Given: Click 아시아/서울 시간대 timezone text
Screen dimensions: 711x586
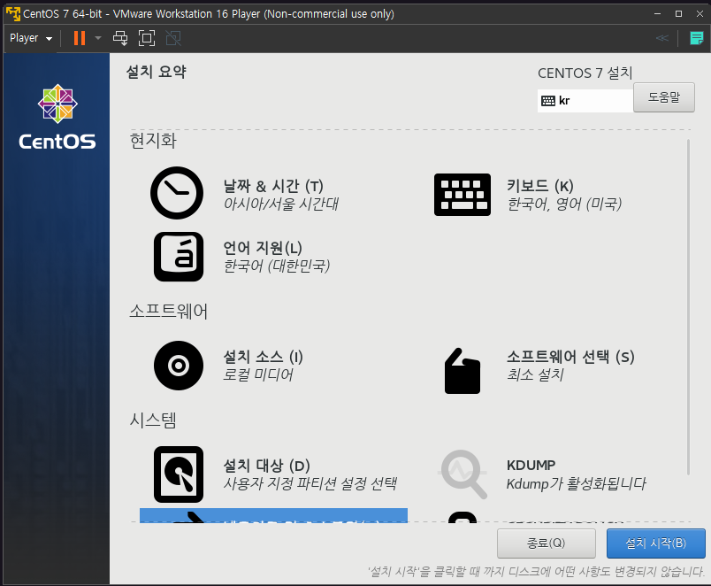Looking at the screenshot, I should [281, 204].
